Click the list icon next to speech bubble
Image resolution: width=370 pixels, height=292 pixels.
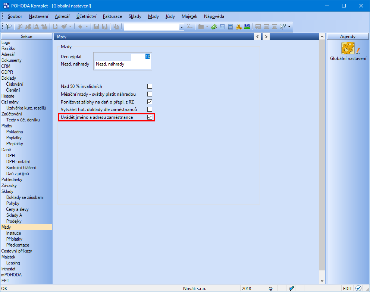[266, 27]
